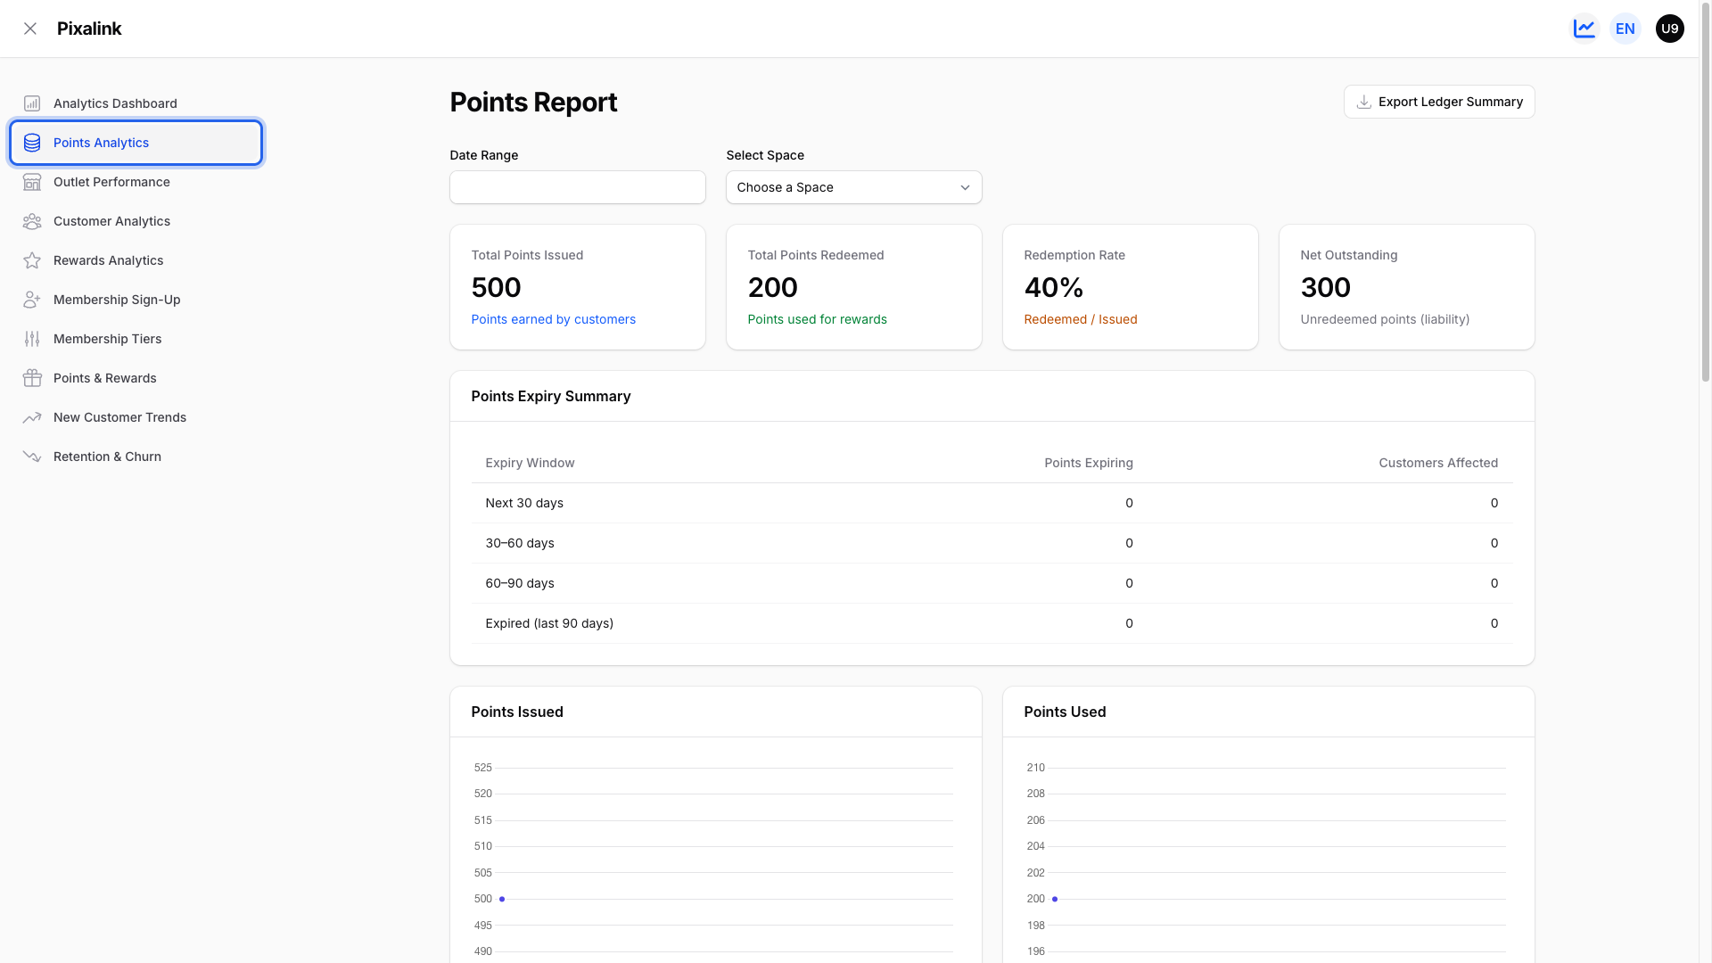Click the Net Outstanding 300 value
Screen dimensions: 1712x963
[1326, 288]
